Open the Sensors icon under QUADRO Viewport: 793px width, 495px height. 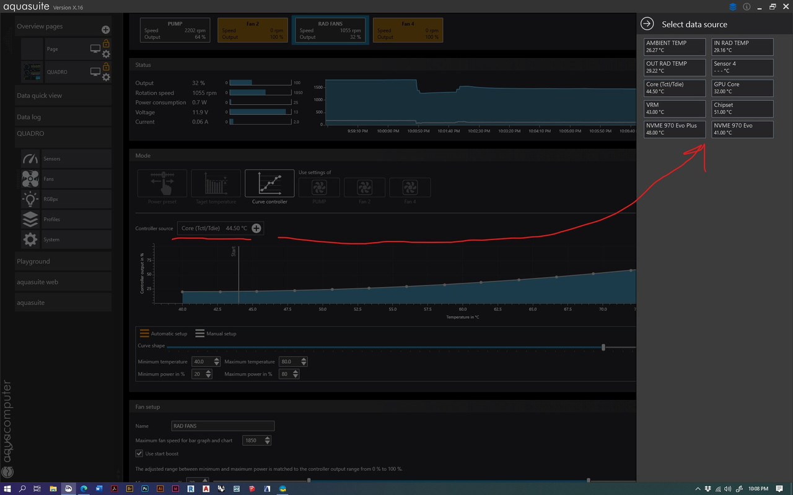(x=30, y=158)
